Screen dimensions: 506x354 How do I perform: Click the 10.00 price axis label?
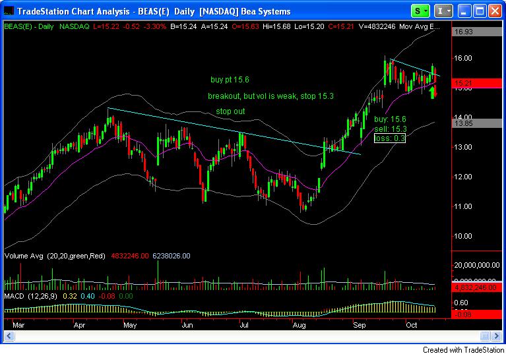[463, 236]
